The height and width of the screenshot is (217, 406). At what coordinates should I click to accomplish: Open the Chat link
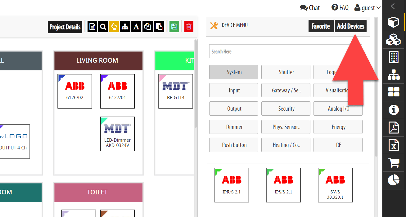pyautogui.click(x=310, y=8)
